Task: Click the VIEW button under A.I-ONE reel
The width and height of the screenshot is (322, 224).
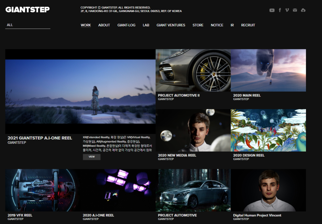Action: [x=92, y=157]
